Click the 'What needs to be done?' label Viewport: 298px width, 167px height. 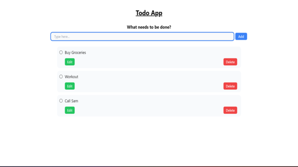point(149,27)
